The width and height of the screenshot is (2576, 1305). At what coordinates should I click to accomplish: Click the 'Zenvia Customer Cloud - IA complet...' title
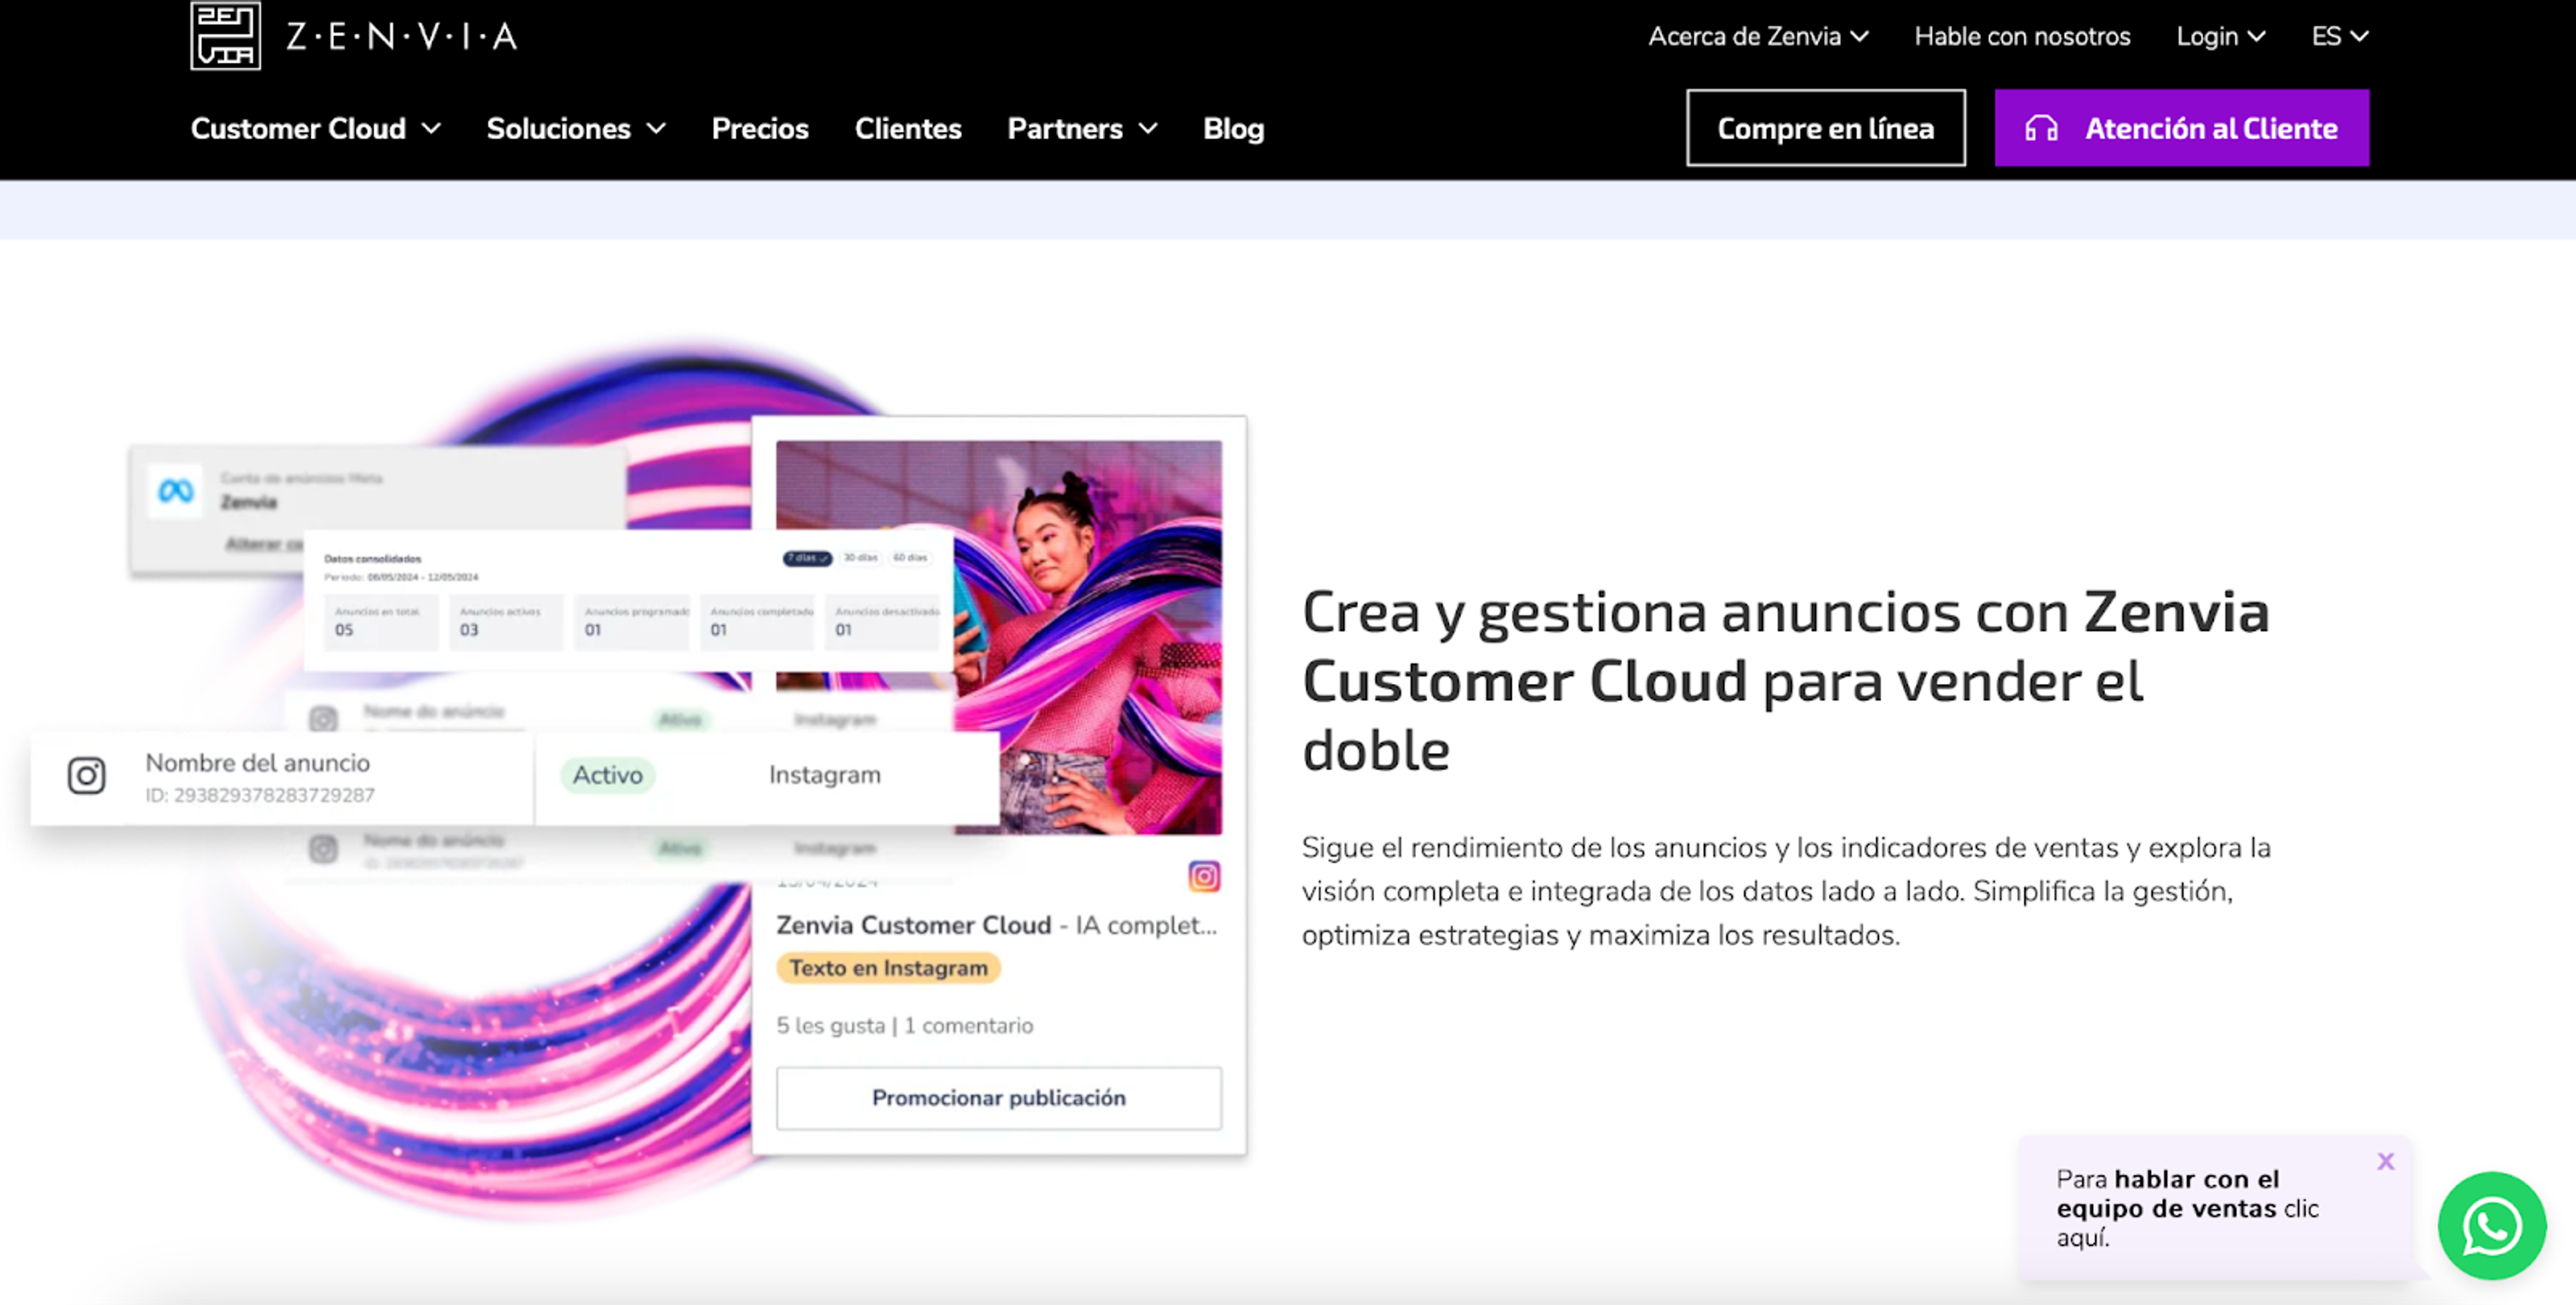click(x=997, y=925)
